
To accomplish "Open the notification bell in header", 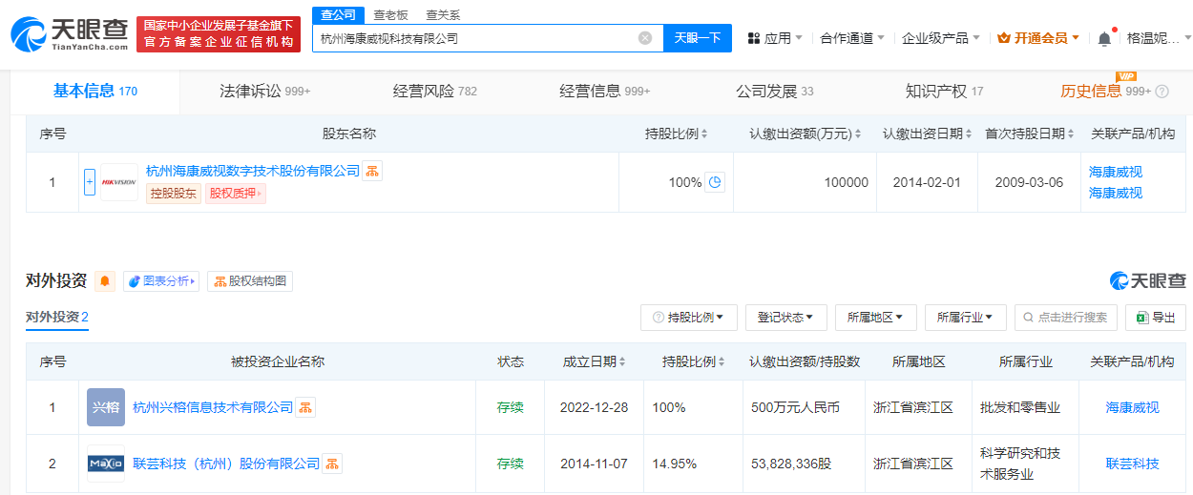I will [1104, 38].
